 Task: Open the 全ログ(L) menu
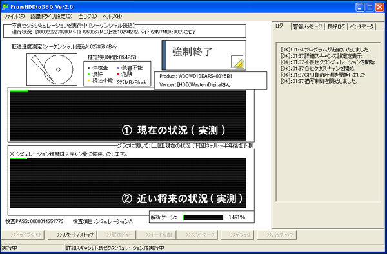point(88,17)
